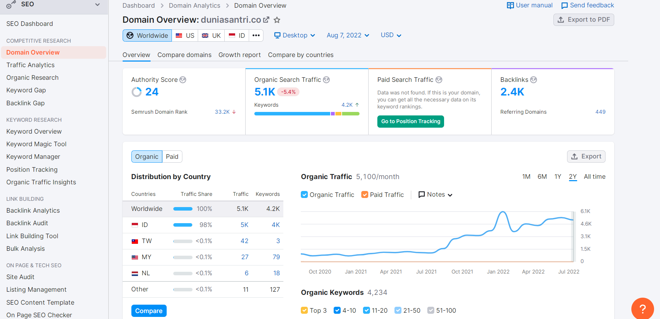The height and width of the screenshot is (319, 660).
Task: Open MY keywords value 79
Action: tap(276, 257)
